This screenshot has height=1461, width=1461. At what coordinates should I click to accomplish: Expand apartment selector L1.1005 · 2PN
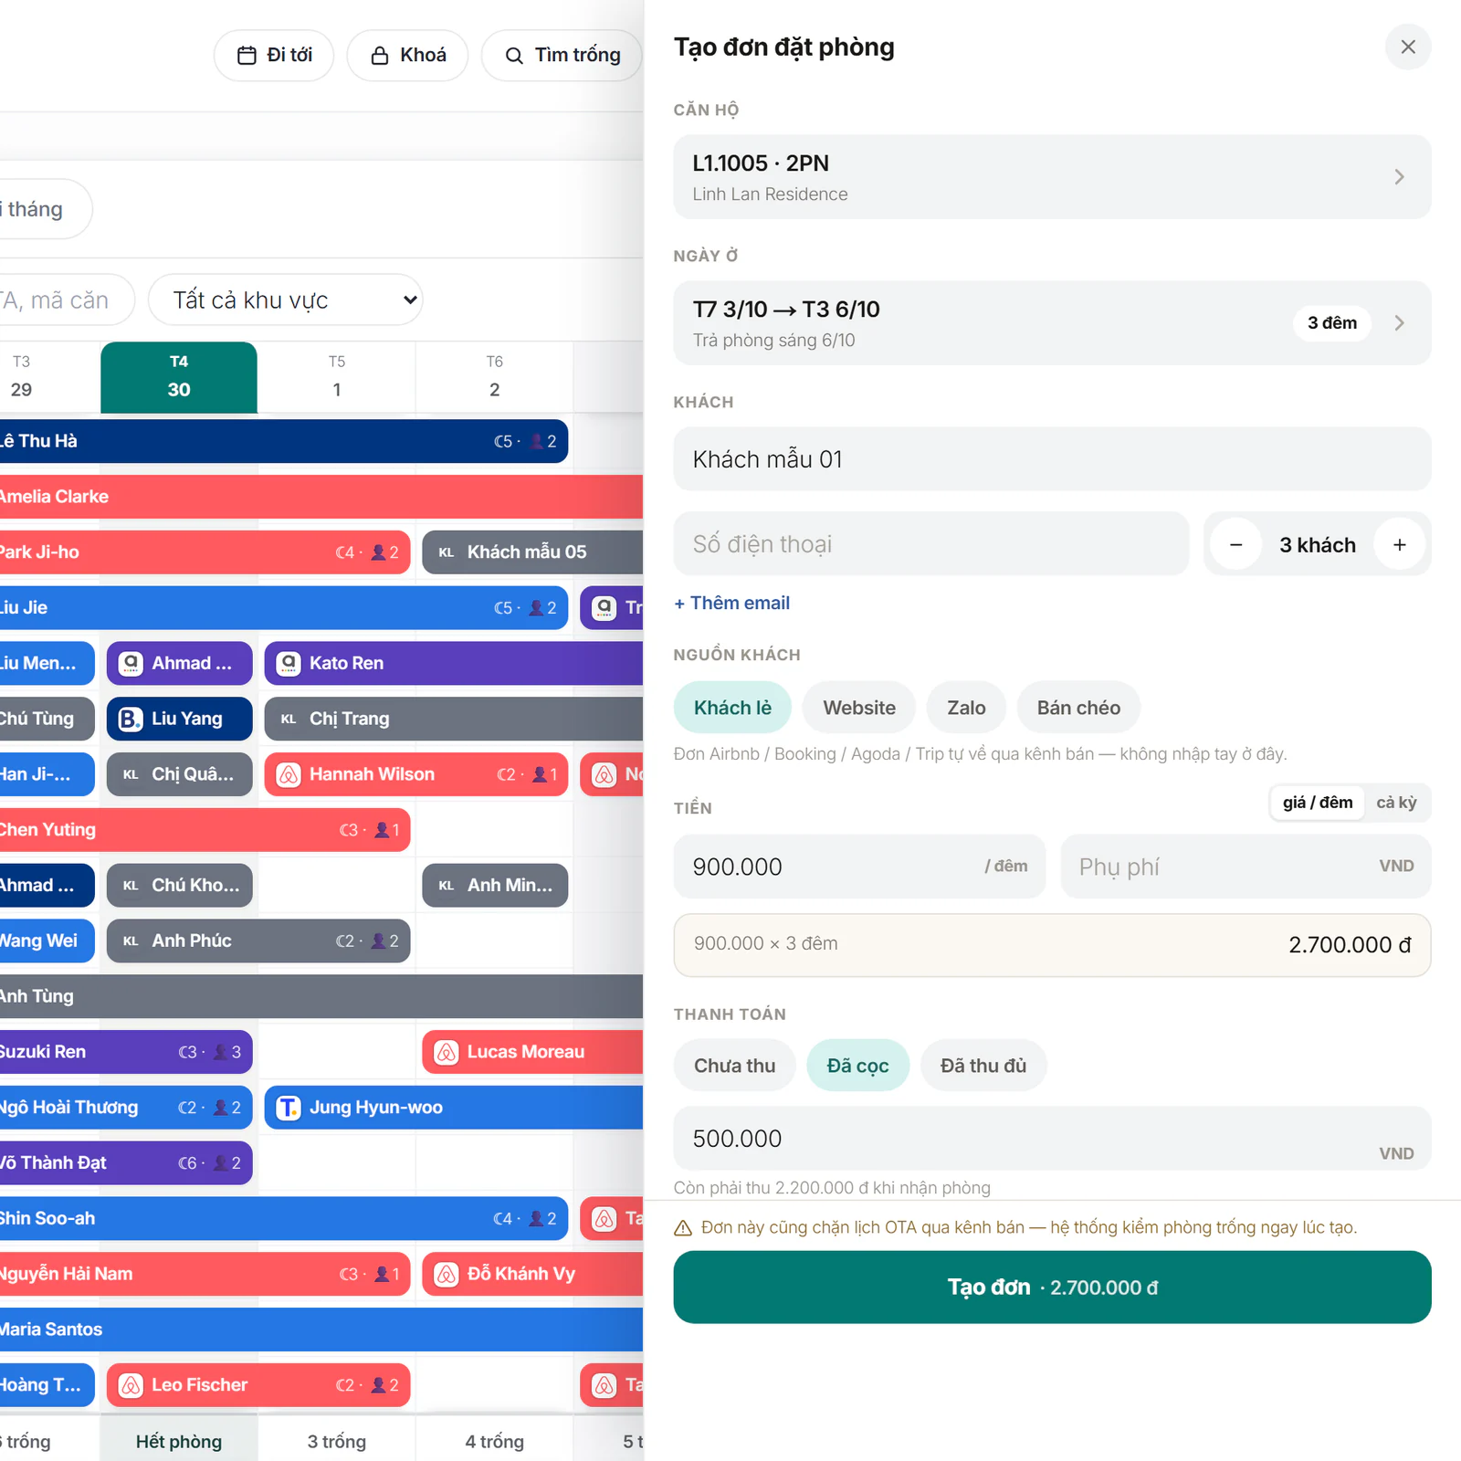click(x=1052, y=177)
